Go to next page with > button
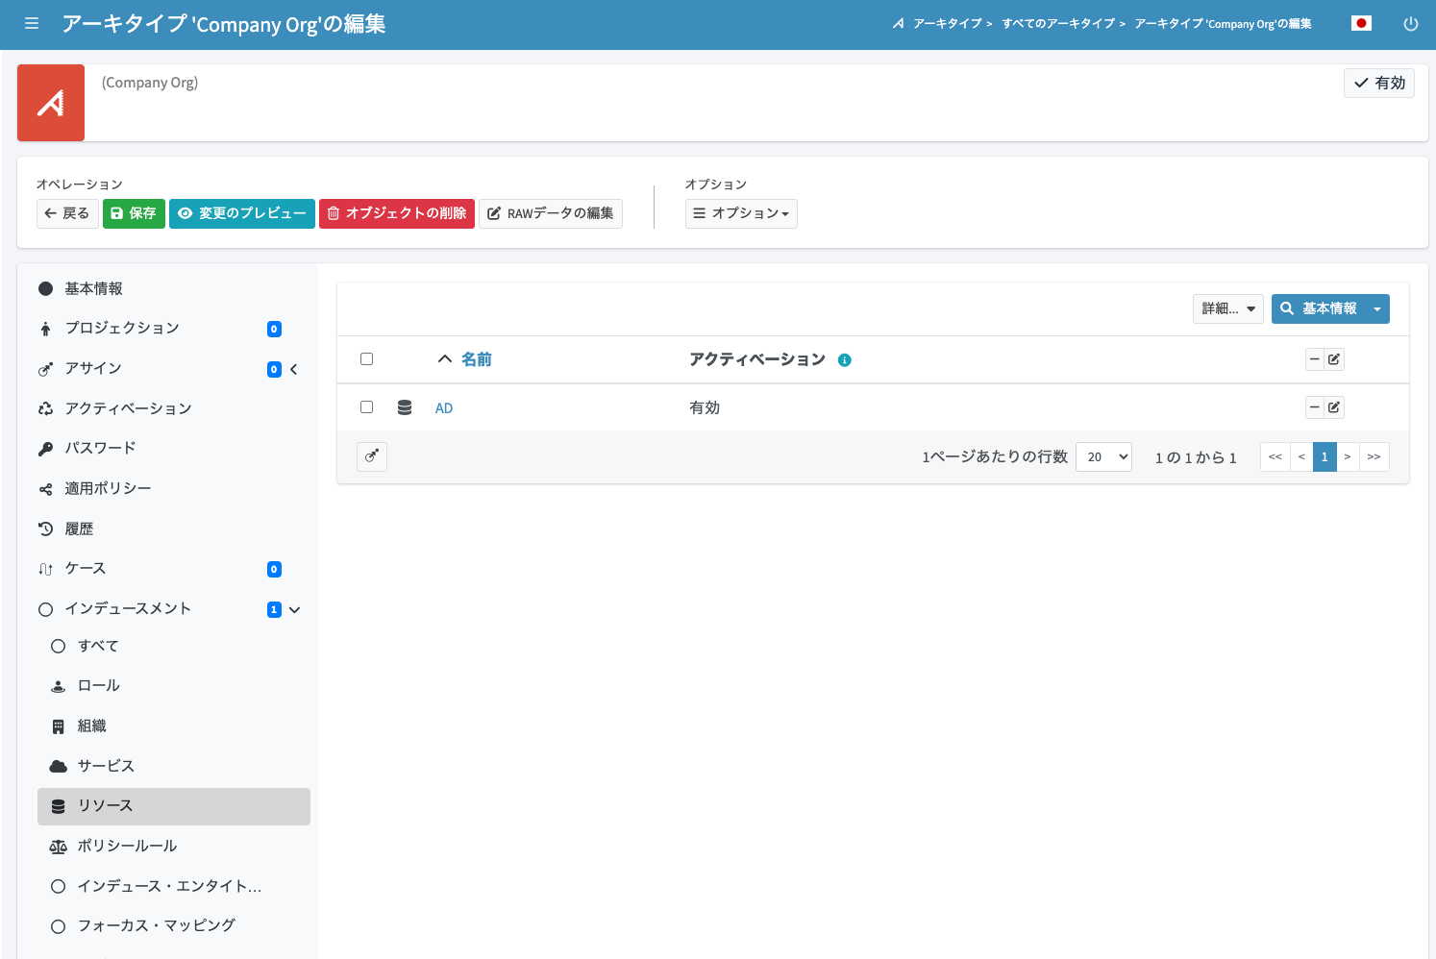 [1348, 456]
